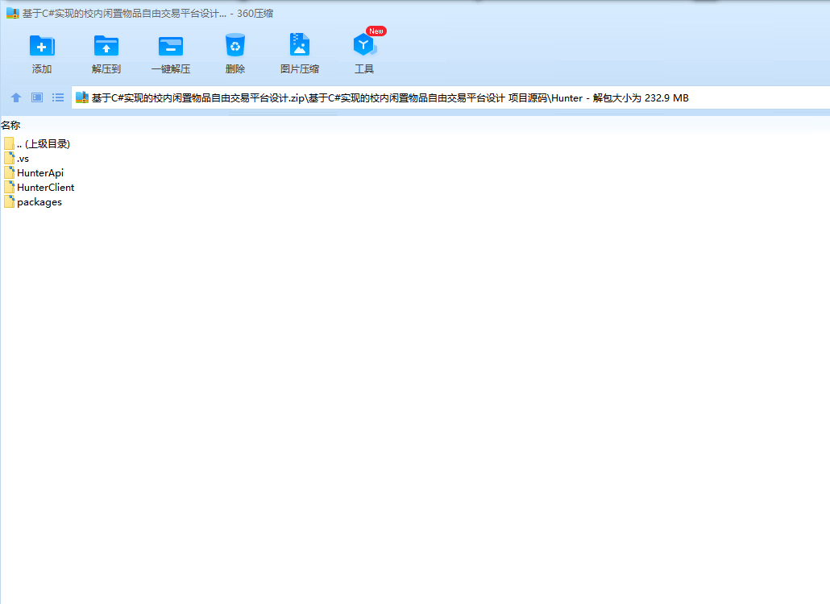Click the 删除 (Delete) trash icon

tap(235, 45)
